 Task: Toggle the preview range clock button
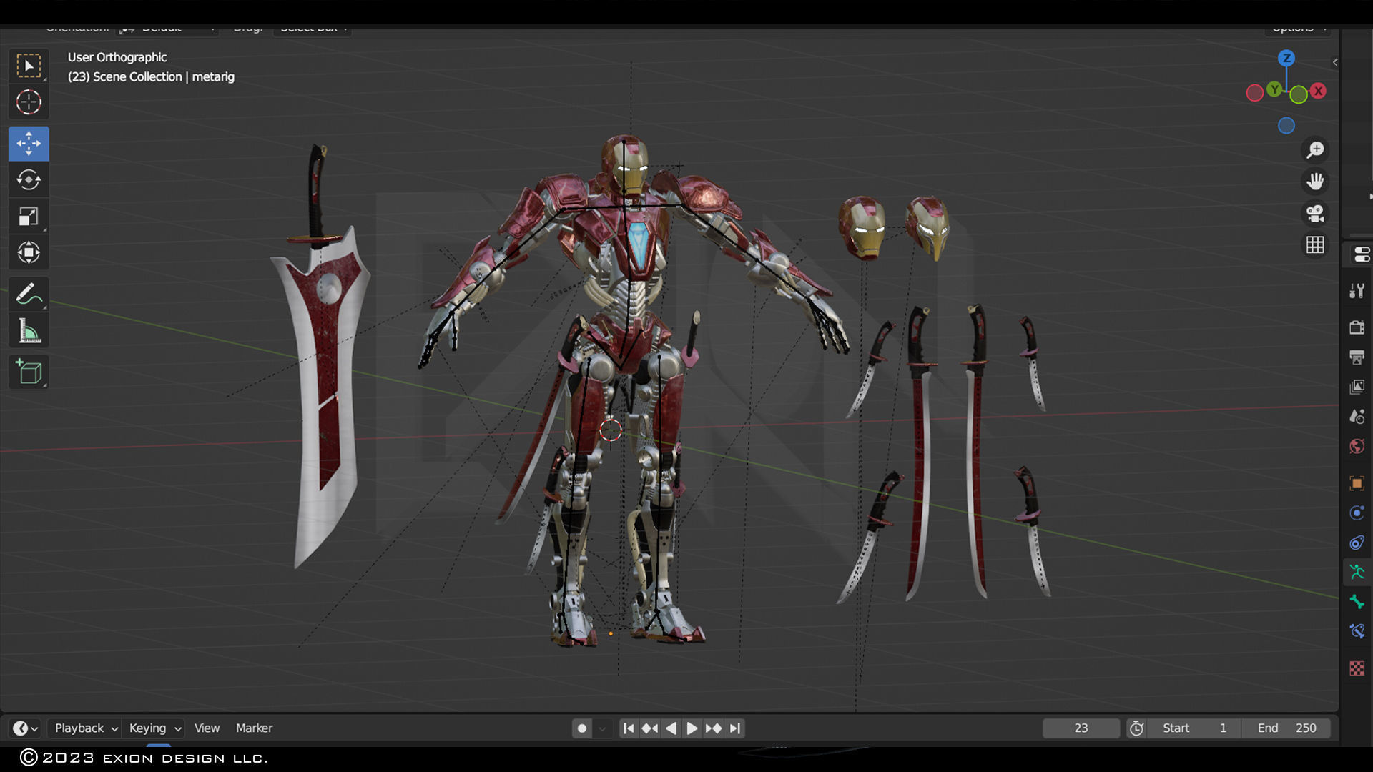point(1136,728)
